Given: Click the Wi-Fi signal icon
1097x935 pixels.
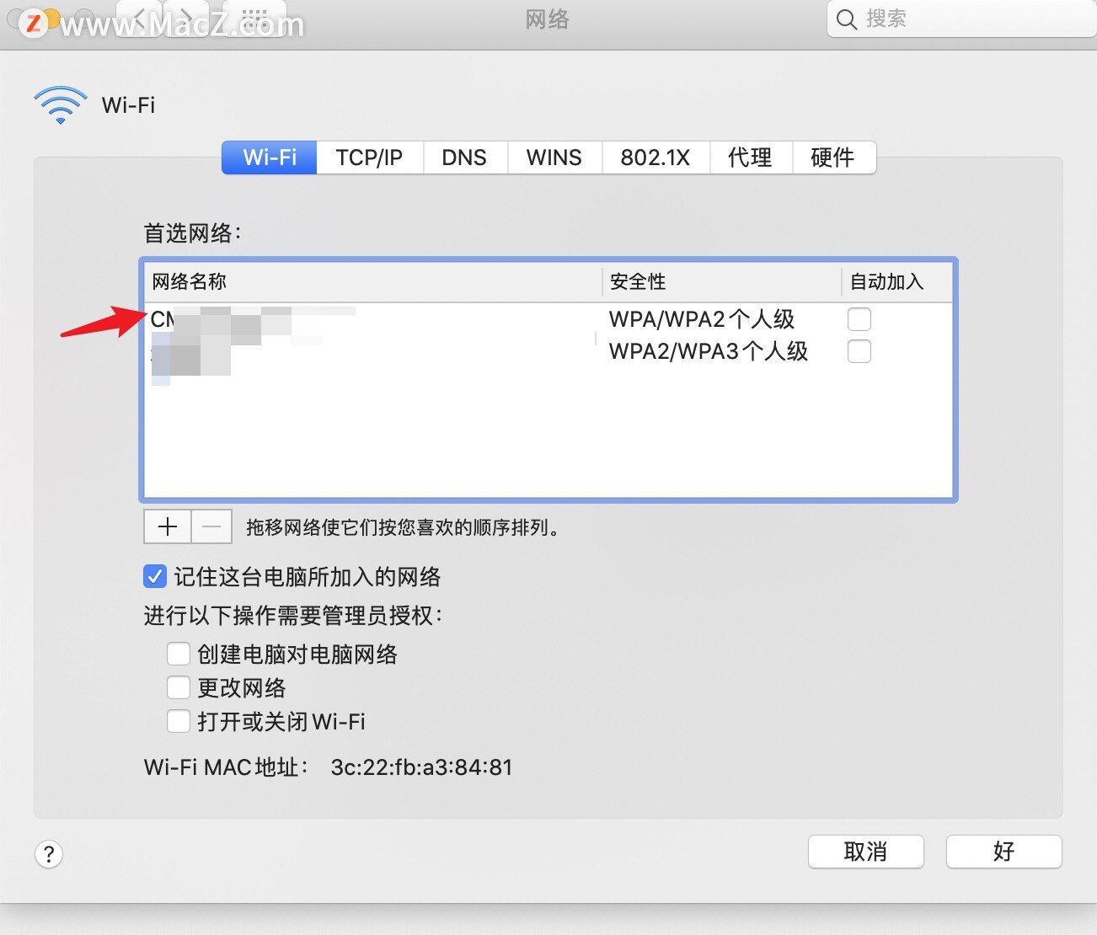Looking at the screenshot, I should [59, 104].
